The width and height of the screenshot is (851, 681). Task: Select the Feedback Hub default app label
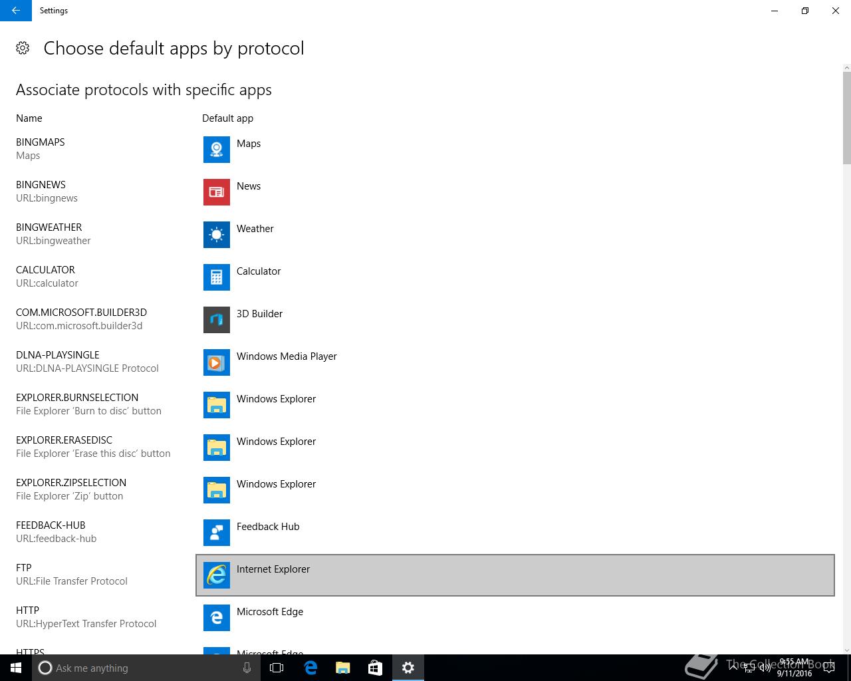pyautogui.click(x=268, y=527)
